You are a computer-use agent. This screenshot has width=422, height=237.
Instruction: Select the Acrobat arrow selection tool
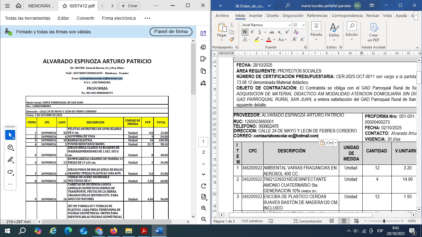(x=10, y=135)
